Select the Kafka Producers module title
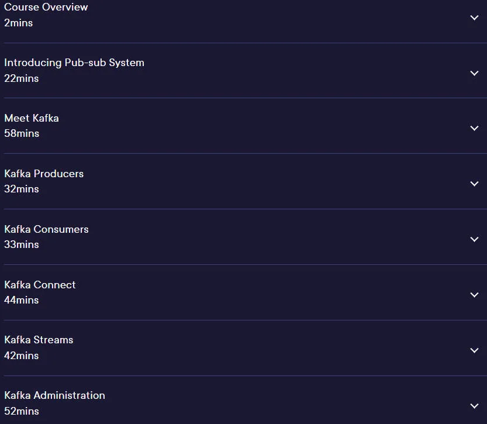 pyautogui.click(x=44, y=174)
